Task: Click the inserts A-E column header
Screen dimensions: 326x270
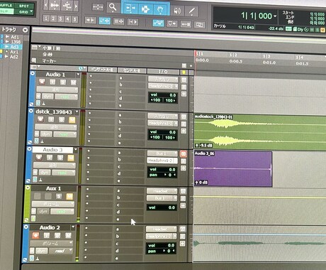Action: click(x=102, y=70)
